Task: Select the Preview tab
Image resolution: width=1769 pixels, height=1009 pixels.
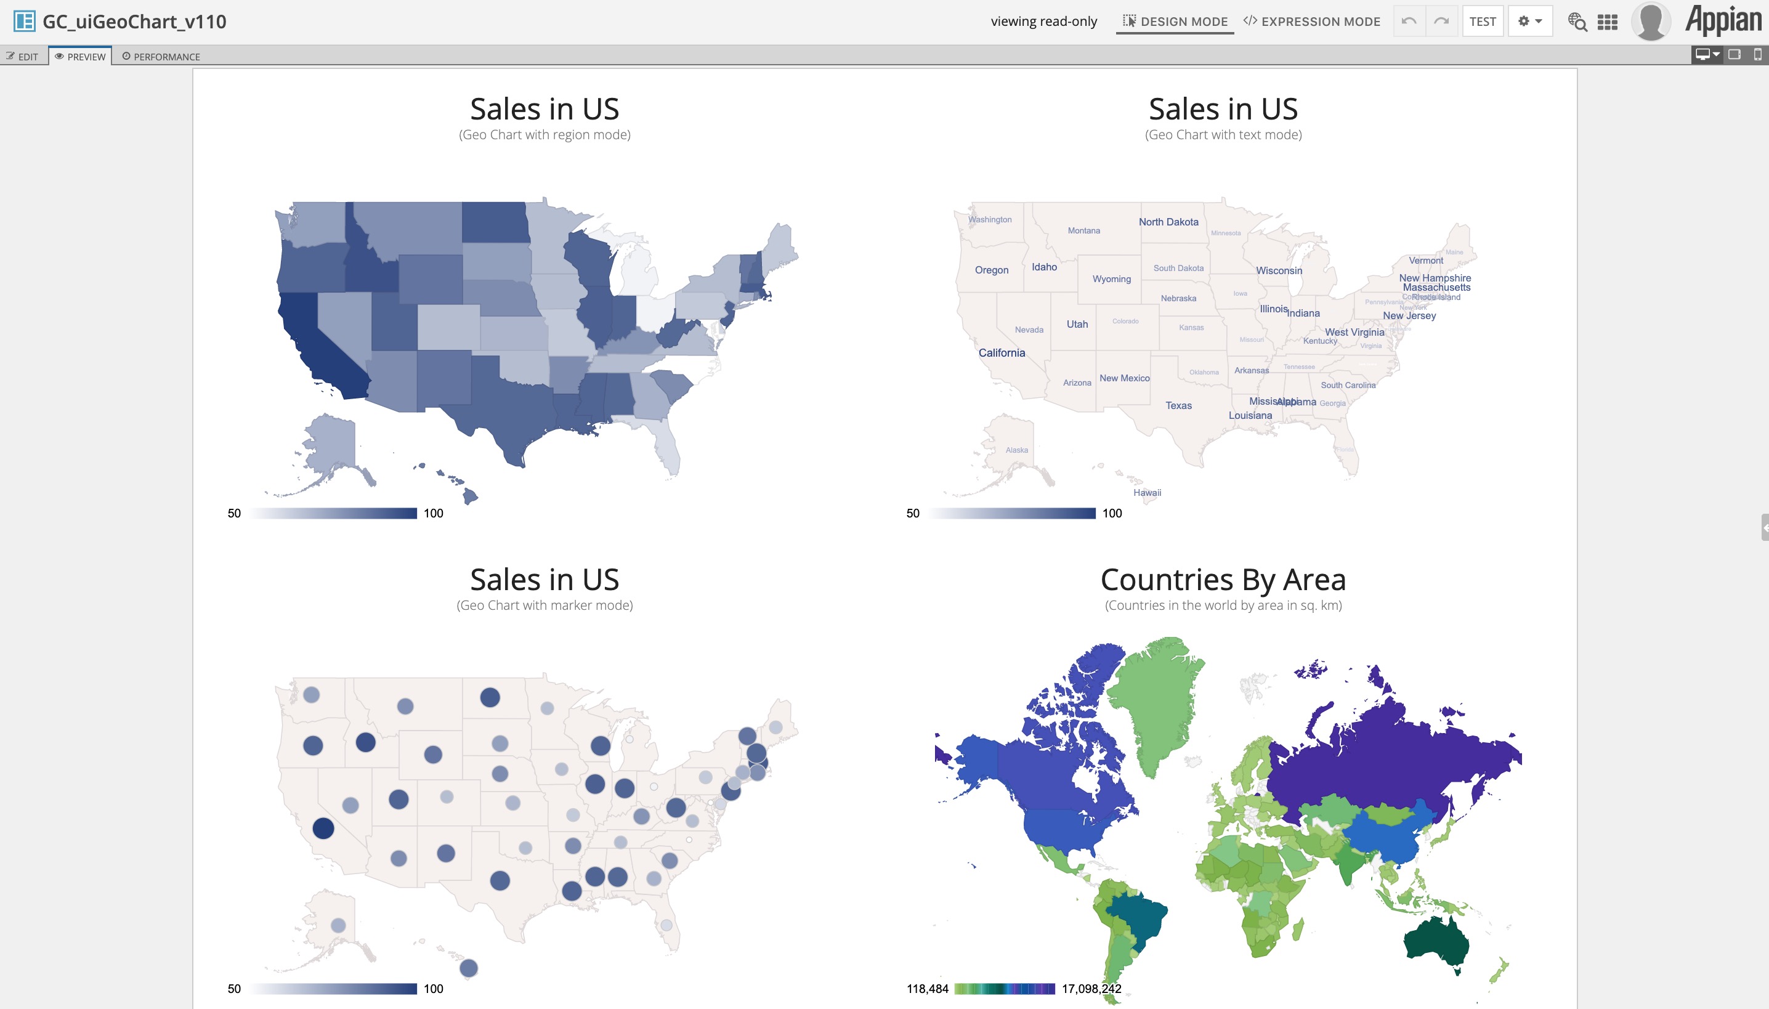Action: (80, 56)
